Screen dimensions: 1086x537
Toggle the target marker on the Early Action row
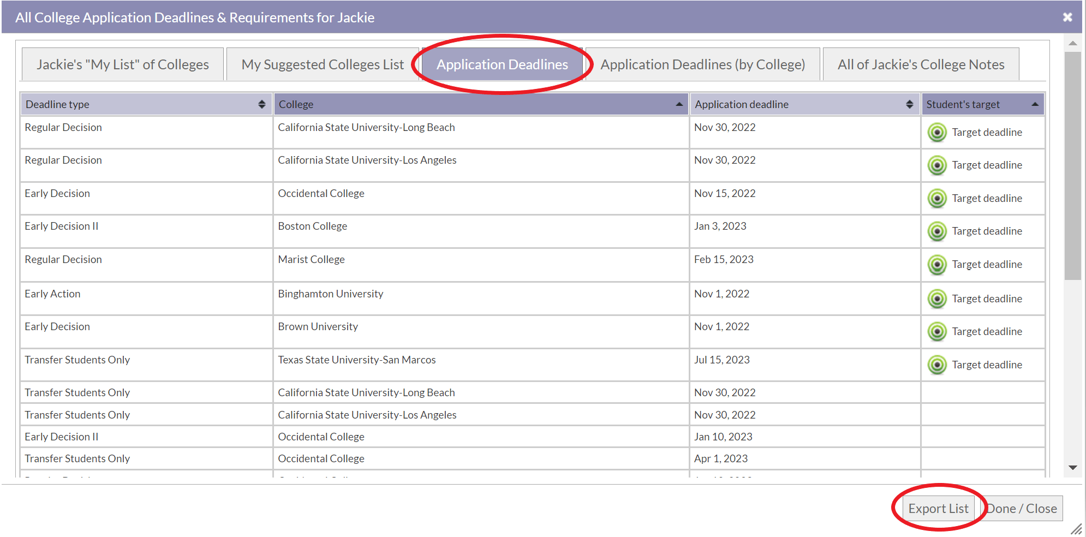tap(936, 299)
